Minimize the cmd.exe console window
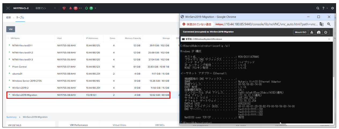This screenshot has width=339, height=129. click(329, 39)
